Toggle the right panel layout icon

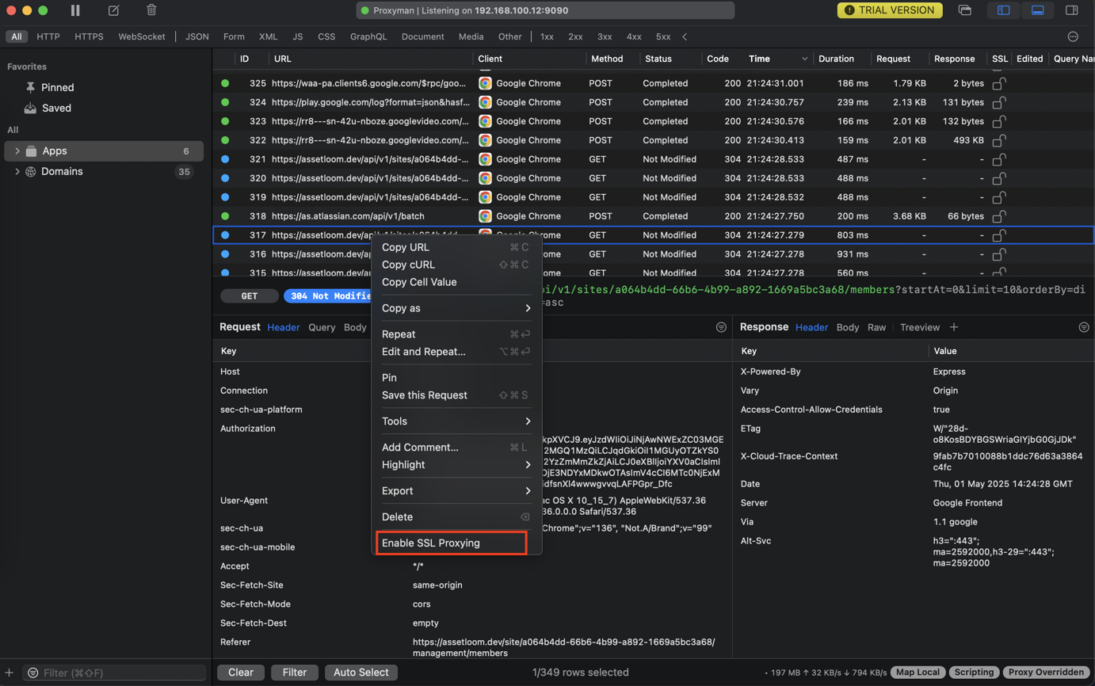pyautogui.click(x=1071, y=10)
